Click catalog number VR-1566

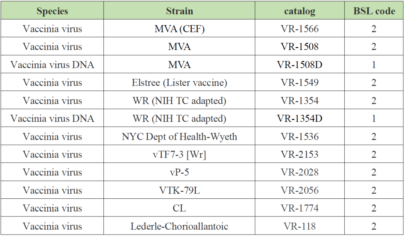[x=299, y=29]
